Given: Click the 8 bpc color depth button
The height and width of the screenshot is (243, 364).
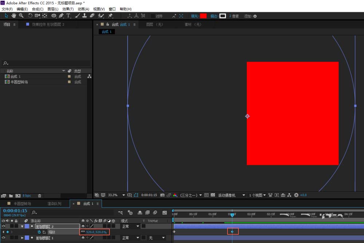Looking at the screenshot, I should (x=27, y=196).
